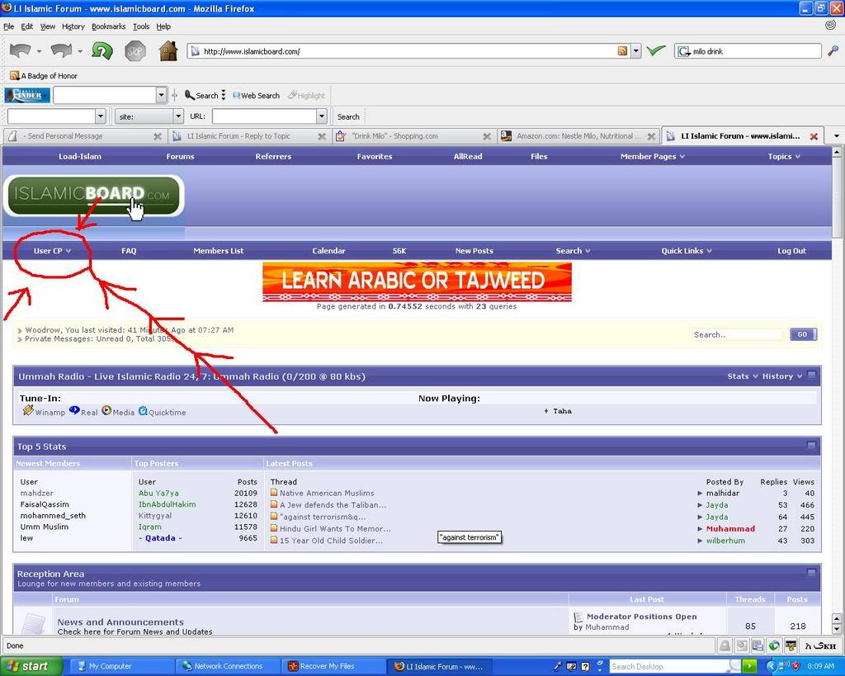Open the Members List link
Viewport: 845px width, 676px height.
point(218,251)
